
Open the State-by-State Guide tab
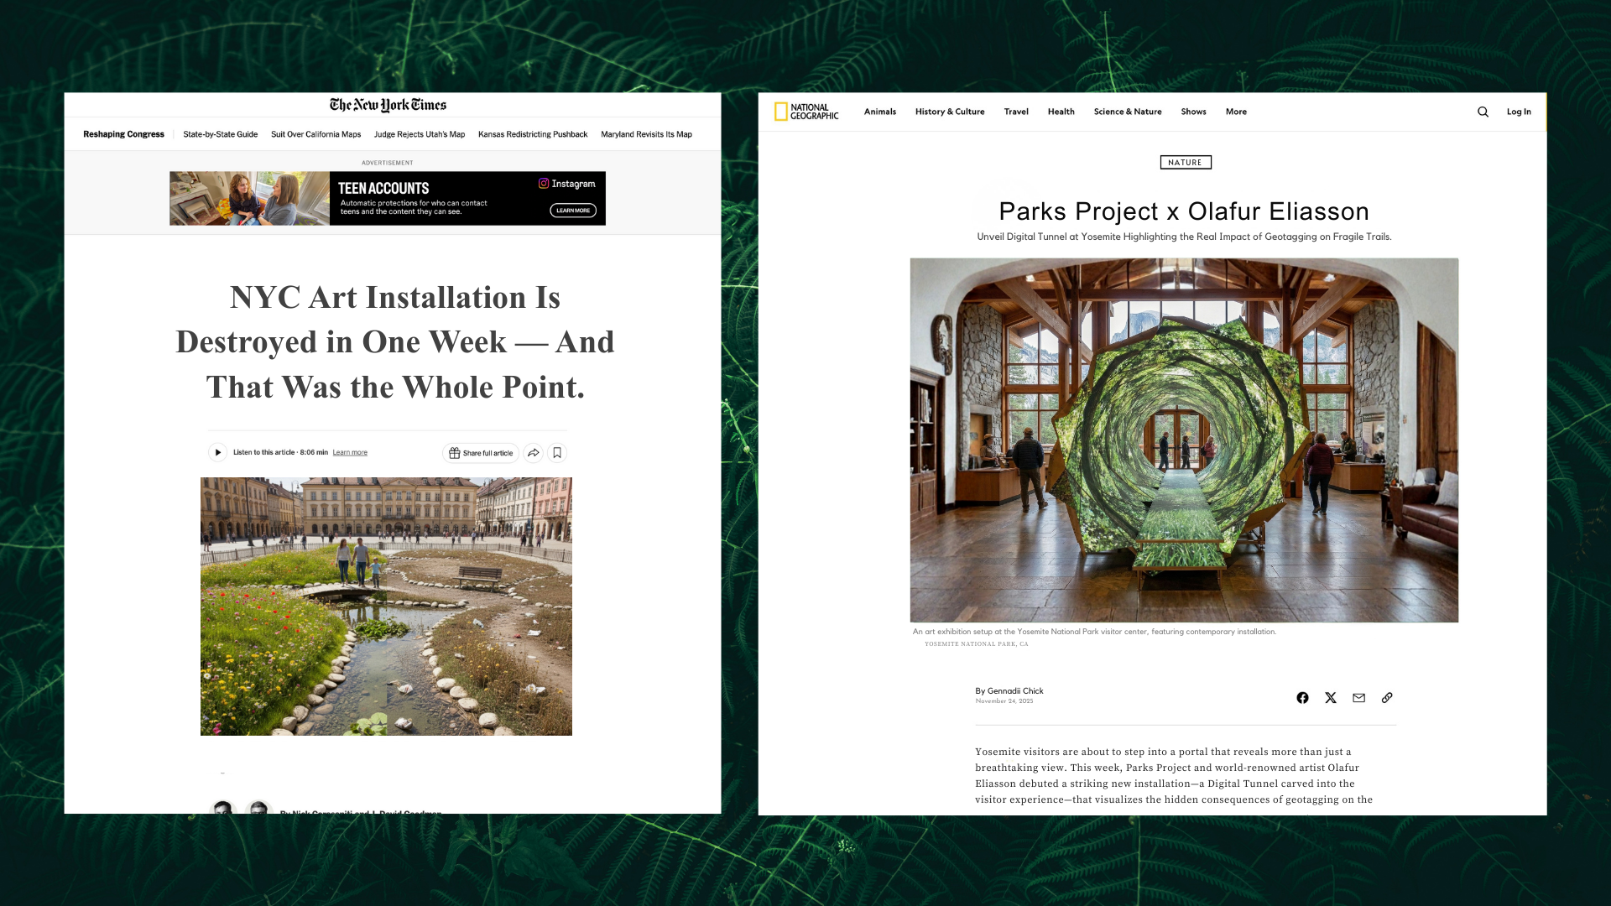pos(220,134)
